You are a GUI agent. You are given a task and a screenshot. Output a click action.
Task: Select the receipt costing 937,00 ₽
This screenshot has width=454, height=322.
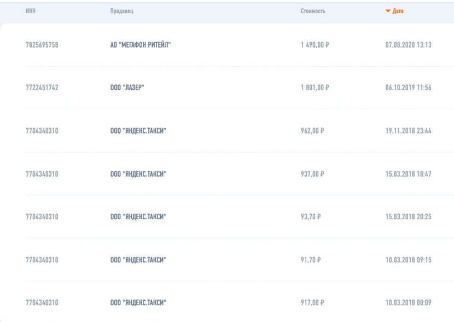pyautogui.click(x=312, y=174)
